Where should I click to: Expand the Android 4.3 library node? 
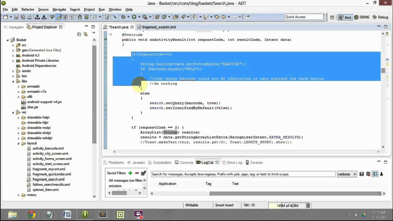(13, 56)
